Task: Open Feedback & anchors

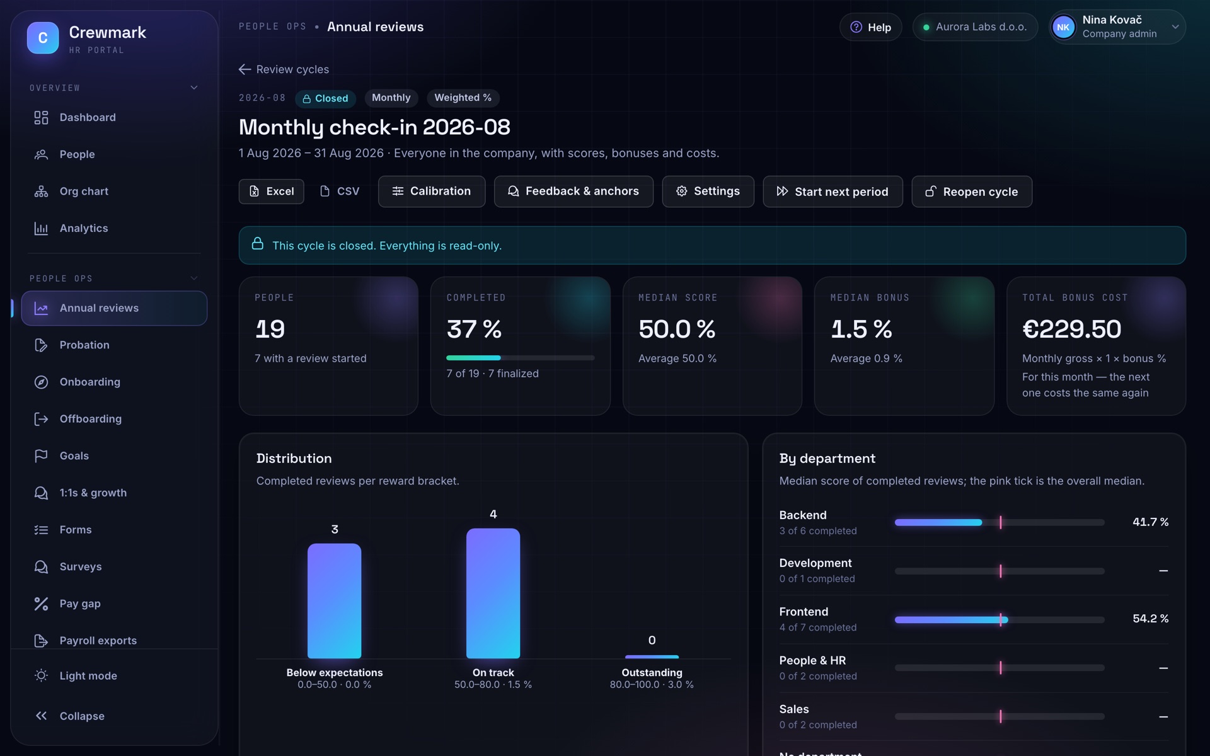Action: tap(573, 192)
